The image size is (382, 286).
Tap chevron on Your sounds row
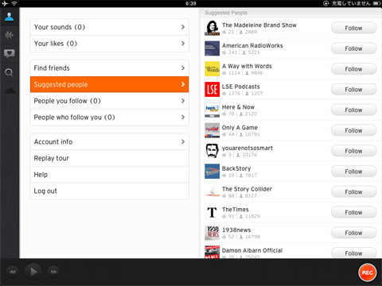(183, 27)
